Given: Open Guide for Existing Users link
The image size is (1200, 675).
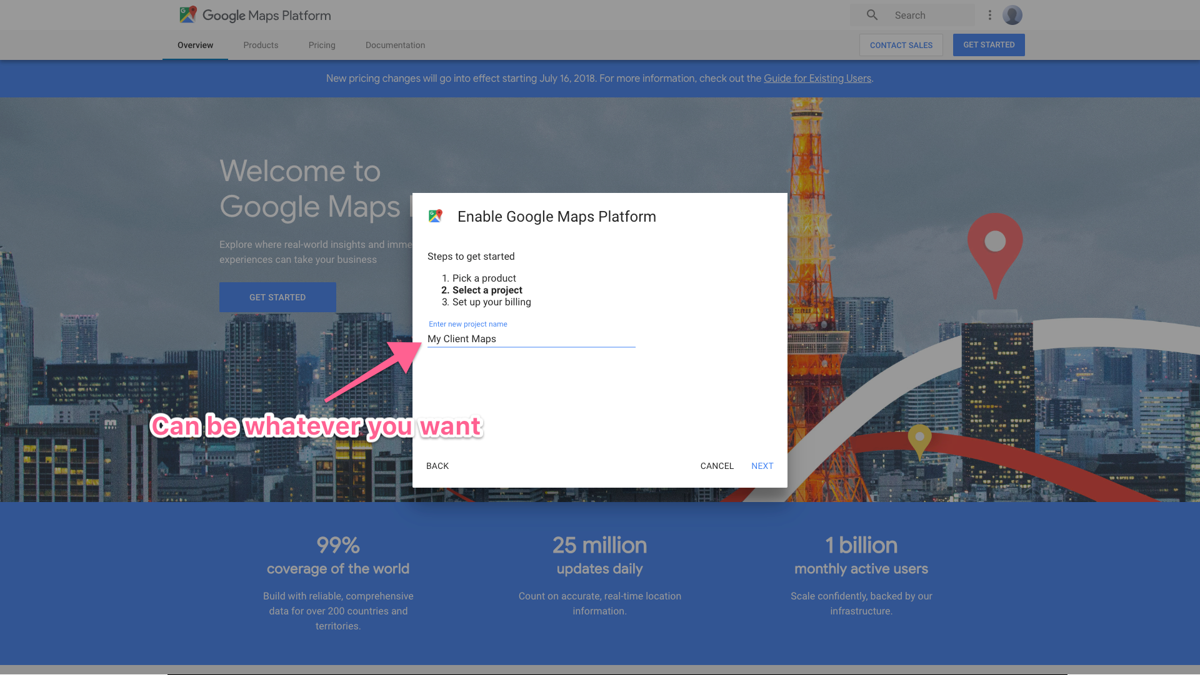Looking at the screenshot, I should [x=817, y=78].
